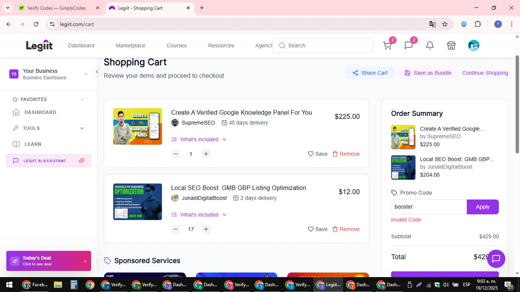Click the Share Cart button
The height and width of the screenshot is (292, 520).
(370, 73)
